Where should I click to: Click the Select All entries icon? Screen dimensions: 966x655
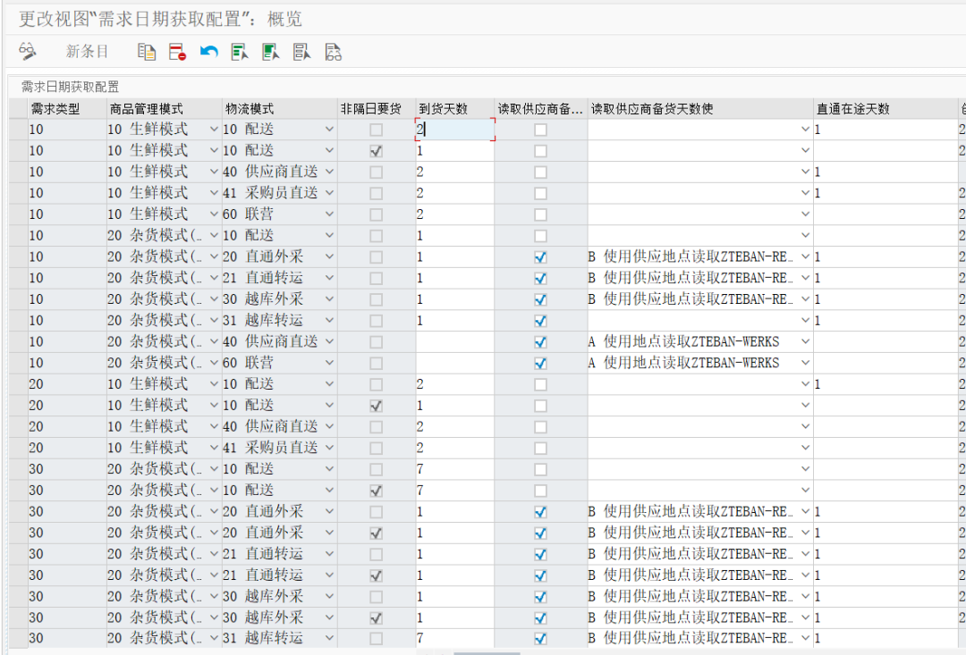pos(240,52)
